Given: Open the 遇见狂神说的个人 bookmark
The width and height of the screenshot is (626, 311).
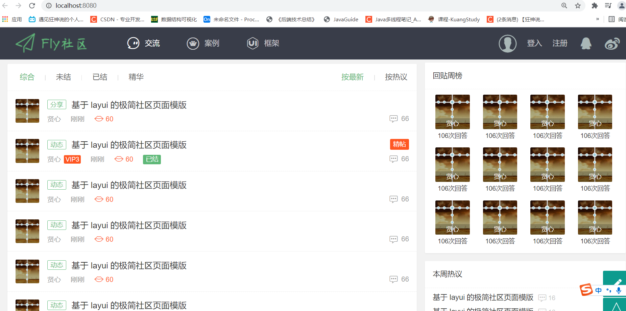Looking at the screenshot, I should click(56, 19).
